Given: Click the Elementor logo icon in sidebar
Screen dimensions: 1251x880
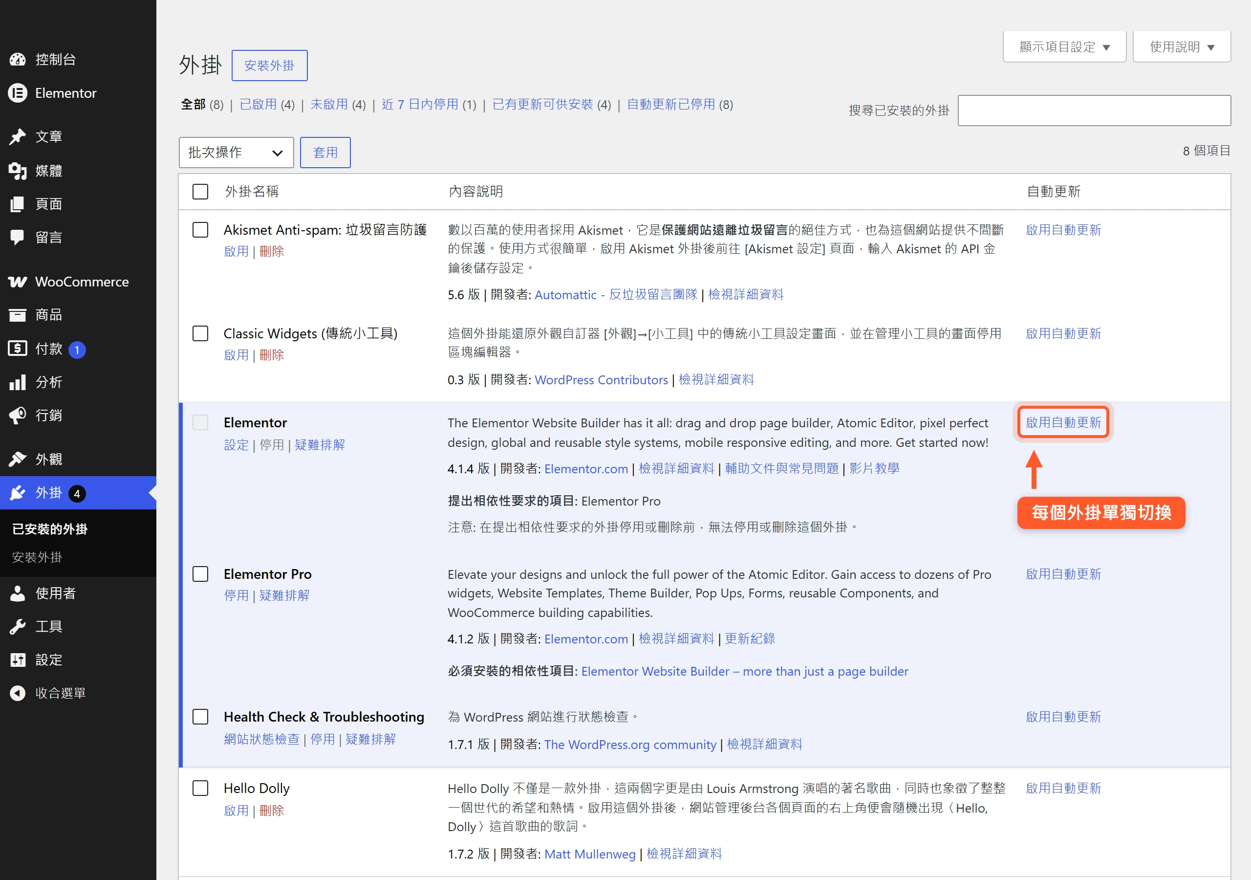Looking at the screenshot, I should pos(18,93).
